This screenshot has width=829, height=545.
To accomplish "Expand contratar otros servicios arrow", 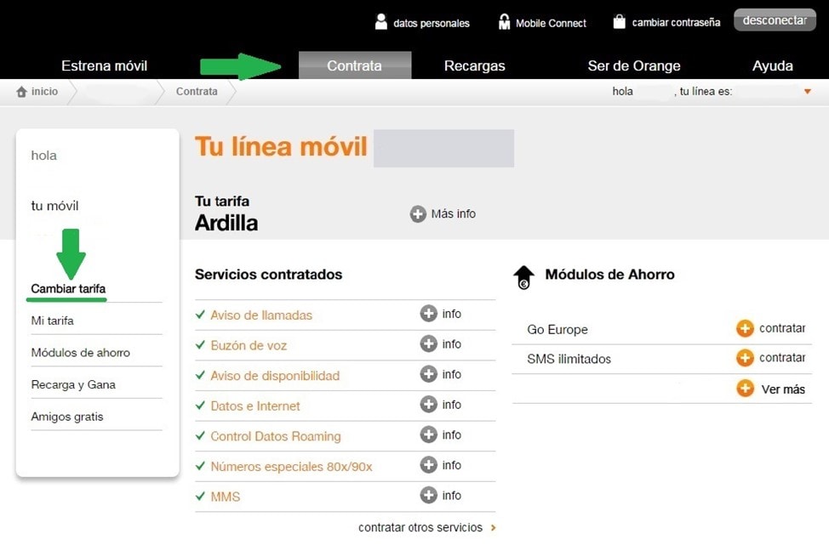I will point(494,528).
